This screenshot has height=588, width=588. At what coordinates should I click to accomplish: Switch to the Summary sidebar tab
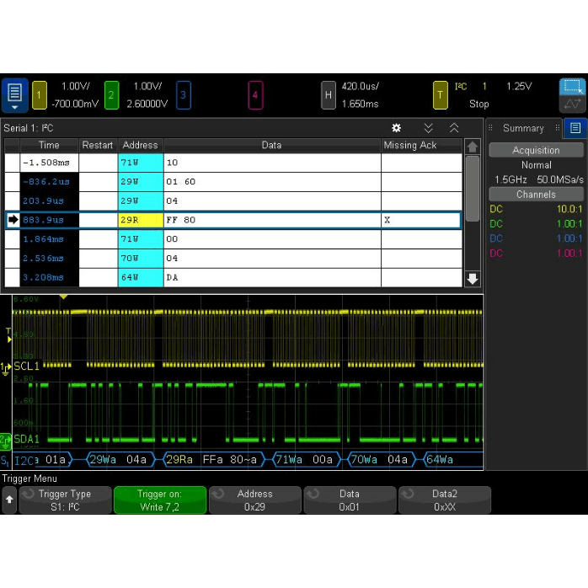coord(523,128)
